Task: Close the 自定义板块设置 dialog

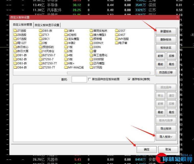Action: [x=177, y=17]
